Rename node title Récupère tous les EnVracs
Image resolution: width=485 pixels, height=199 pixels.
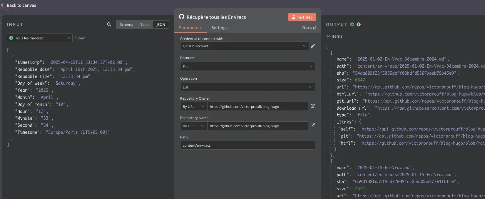tap(216, 17)
